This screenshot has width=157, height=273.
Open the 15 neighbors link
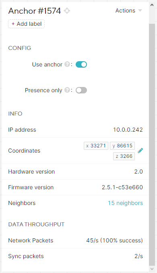pos(125,203)
